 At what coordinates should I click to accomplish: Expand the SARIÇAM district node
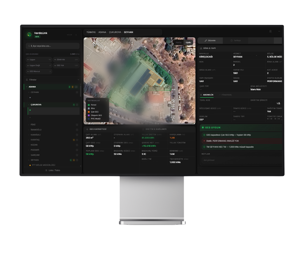29,155
